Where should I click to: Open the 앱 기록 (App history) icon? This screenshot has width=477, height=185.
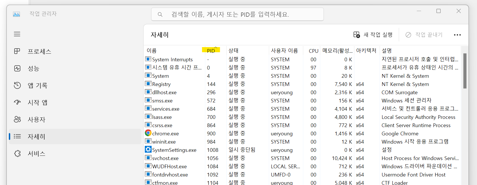[17, 85]
